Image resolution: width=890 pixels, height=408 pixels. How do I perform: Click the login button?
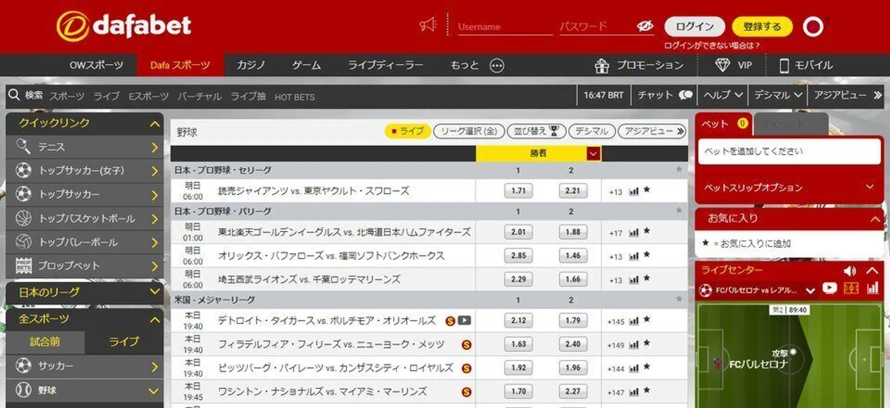pos(694,26)
